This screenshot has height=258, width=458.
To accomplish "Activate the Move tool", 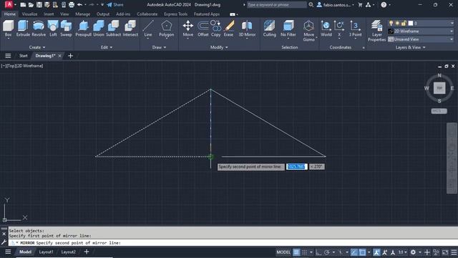I will 187,29.
